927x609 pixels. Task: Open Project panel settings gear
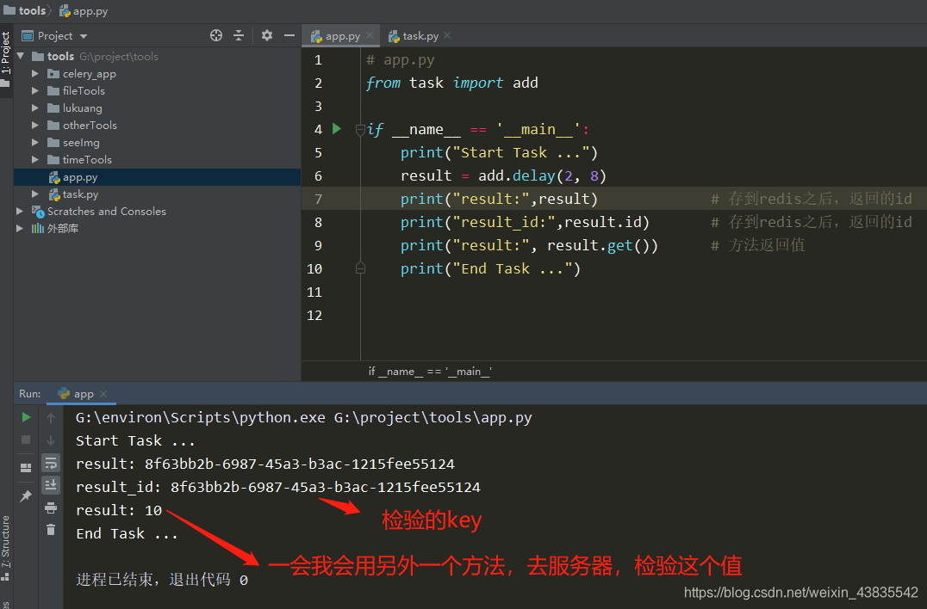pos(267,35)
